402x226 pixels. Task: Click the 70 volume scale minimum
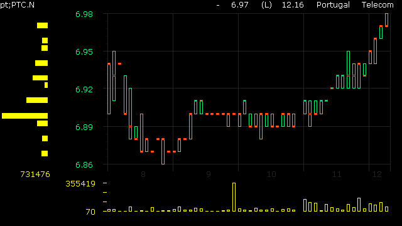pos(90,212)
